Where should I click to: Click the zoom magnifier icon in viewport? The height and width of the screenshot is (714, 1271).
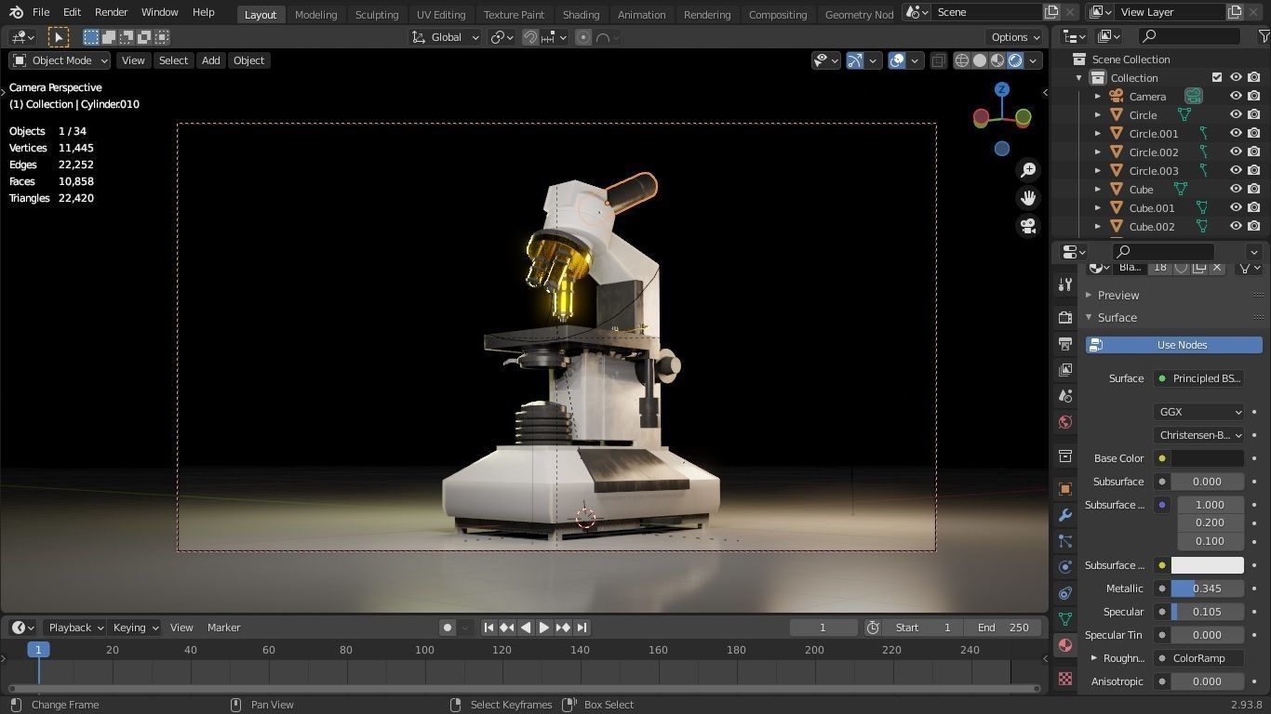1028,170
